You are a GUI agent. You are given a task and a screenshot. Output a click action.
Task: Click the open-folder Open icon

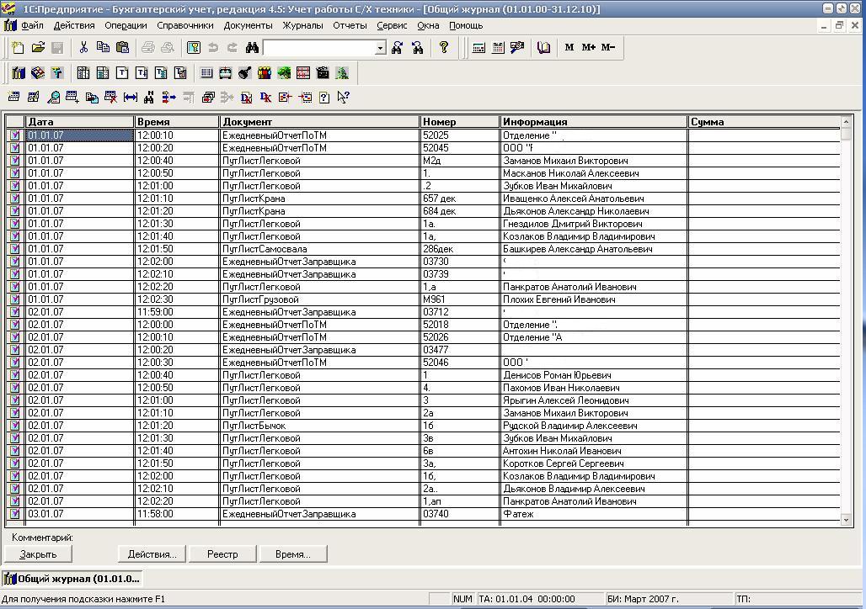click(x=38, y=48)
